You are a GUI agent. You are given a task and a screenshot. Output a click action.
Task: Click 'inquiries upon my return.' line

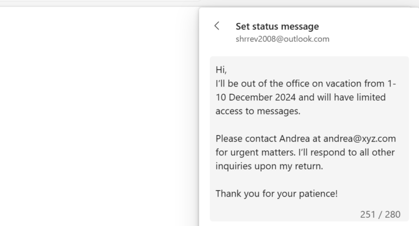(x=269, y=166)
